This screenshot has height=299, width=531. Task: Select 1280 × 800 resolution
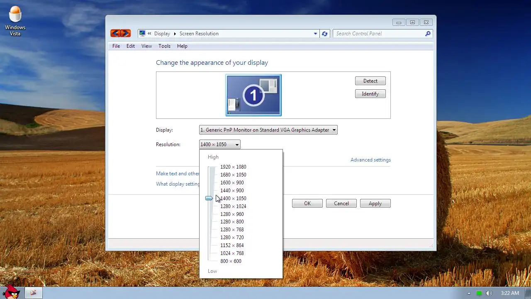tap(232, 222)
